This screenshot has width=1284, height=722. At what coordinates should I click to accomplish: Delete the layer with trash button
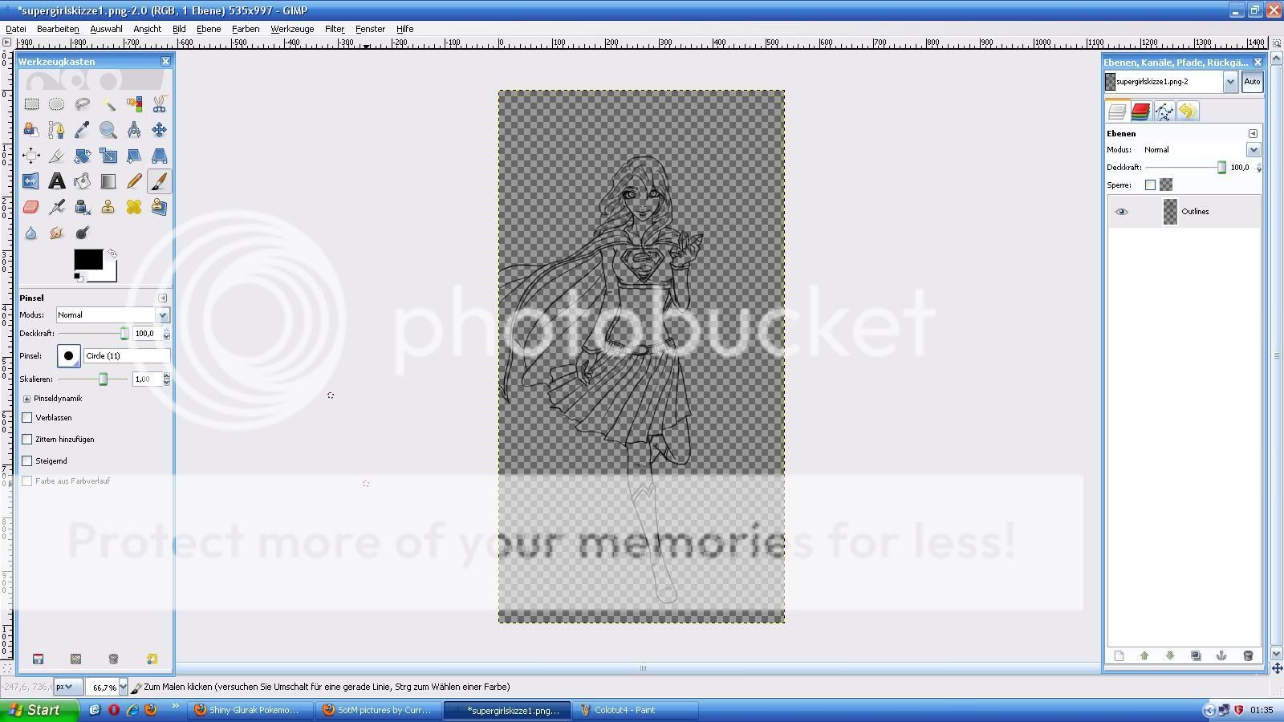point(1247,655)
